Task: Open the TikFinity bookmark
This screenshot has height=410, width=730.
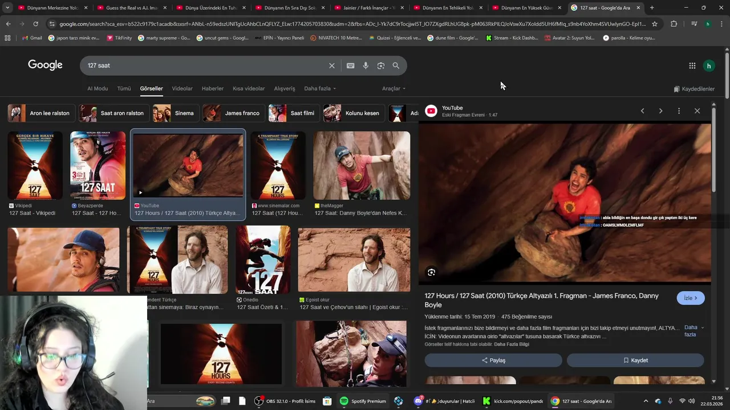Action: click(x=119, y=38)
